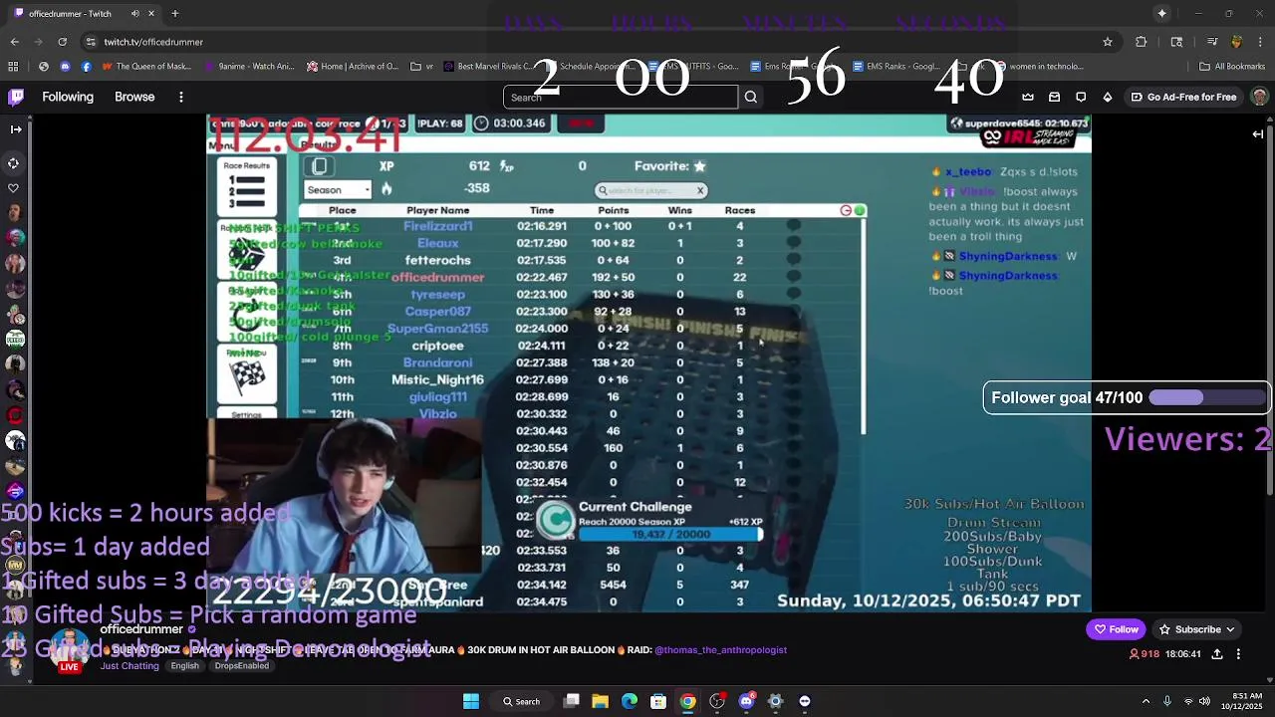The height and width of the screenshot is (717, 1275).
Task: Switch to the Following tab
Action: (x=68, y=97)
